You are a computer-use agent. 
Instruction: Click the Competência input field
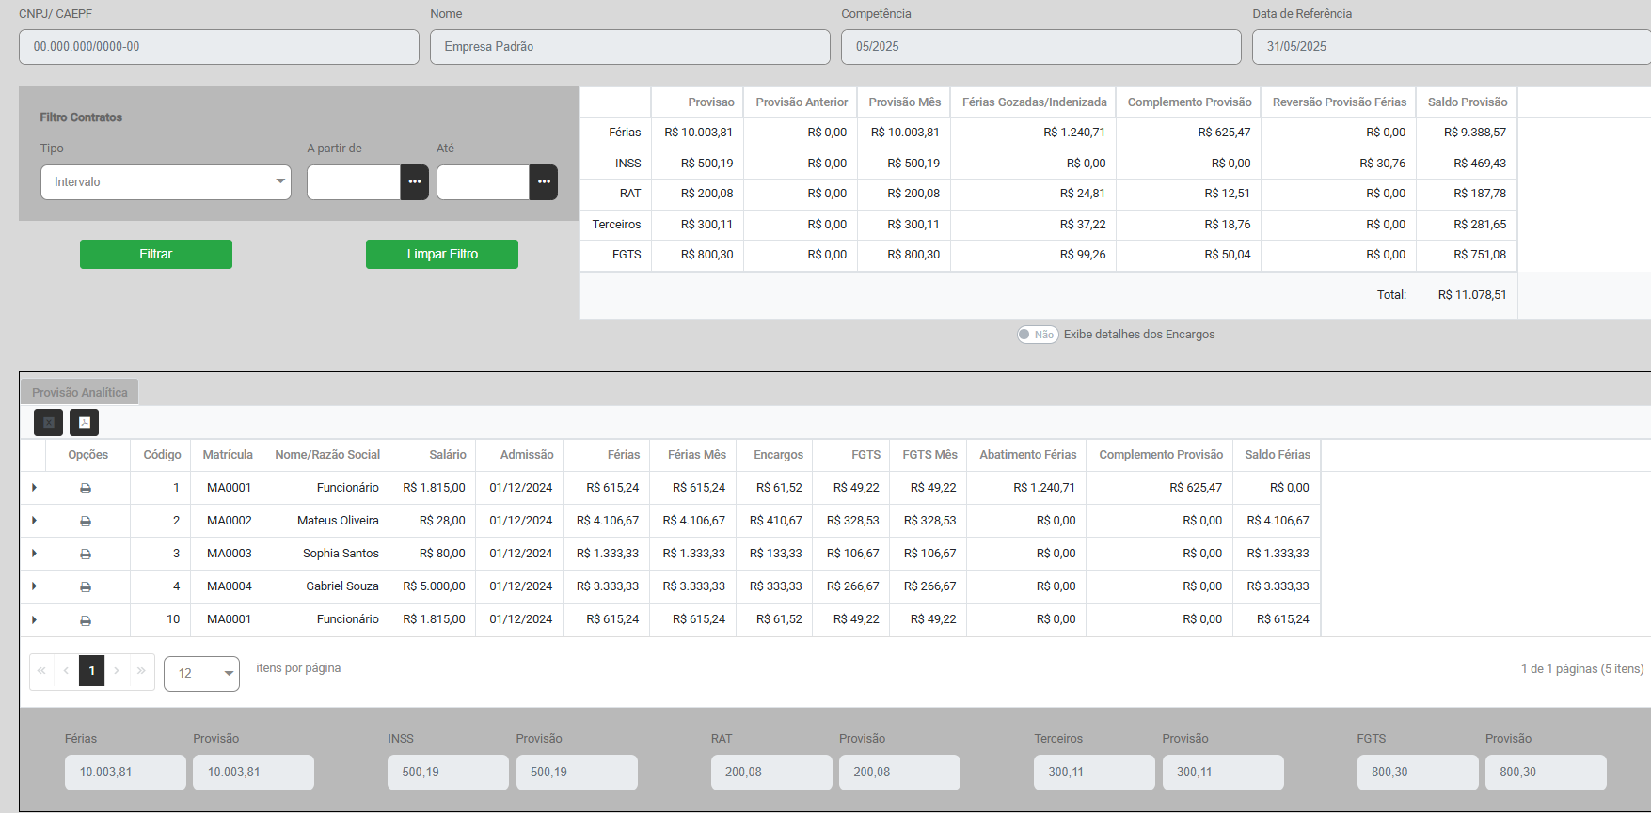tap(1040, 47)
